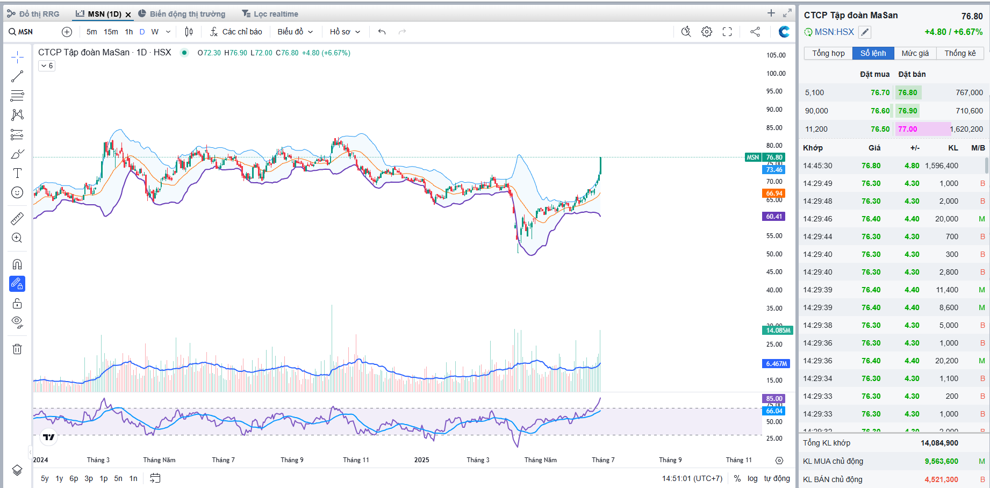Toggle hide all drawings eye icon

(17, 322)
